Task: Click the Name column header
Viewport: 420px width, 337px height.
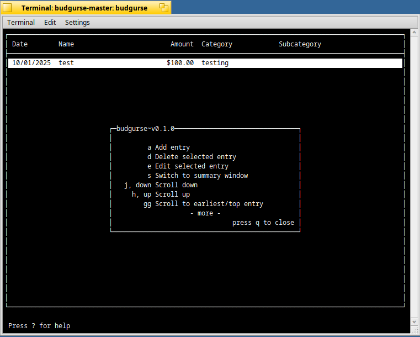Action: click(66, 44)
